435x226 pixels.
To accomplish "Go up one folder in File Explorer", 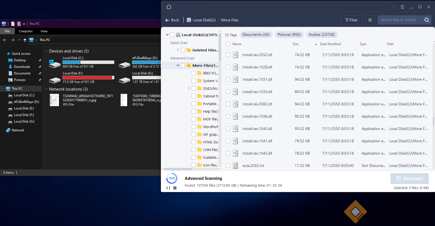I will (x=25, y=40).
